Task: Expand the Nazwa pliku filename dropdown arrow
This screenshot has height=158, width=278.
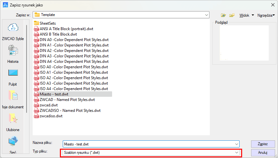Action: click(236, 144)
